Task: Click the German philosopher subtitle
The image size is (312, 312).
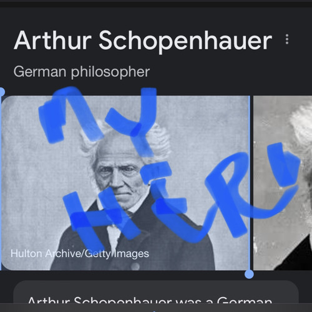Action: (x=82, y=72)
